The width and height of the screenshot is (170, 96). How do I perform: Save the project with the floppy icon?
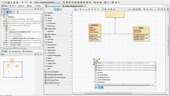click(x=8, y=2)
